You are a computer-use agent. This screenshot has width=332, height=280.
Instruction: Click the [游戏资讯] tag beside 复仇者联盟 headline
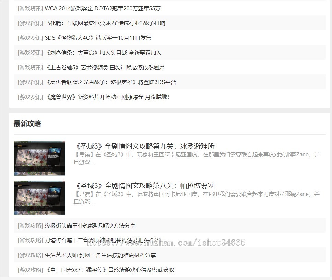(30, 82)
